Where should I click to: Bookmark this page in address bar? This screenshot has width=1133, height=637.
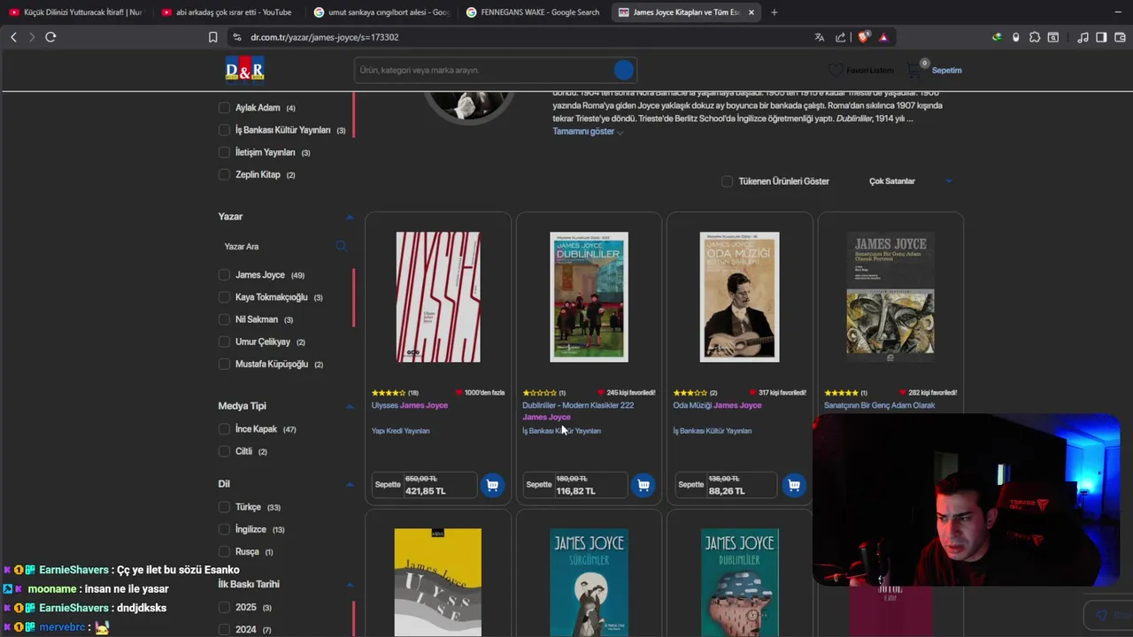[x=212, y=37]
